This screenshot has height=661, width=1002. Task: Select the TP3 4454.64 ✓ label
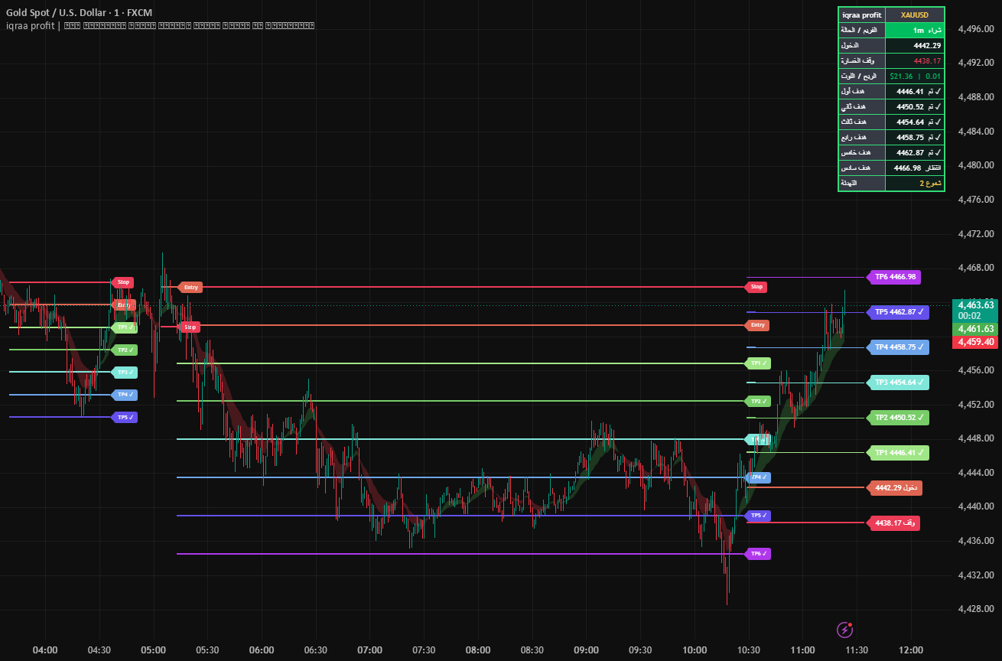click(x=898, y=383)
